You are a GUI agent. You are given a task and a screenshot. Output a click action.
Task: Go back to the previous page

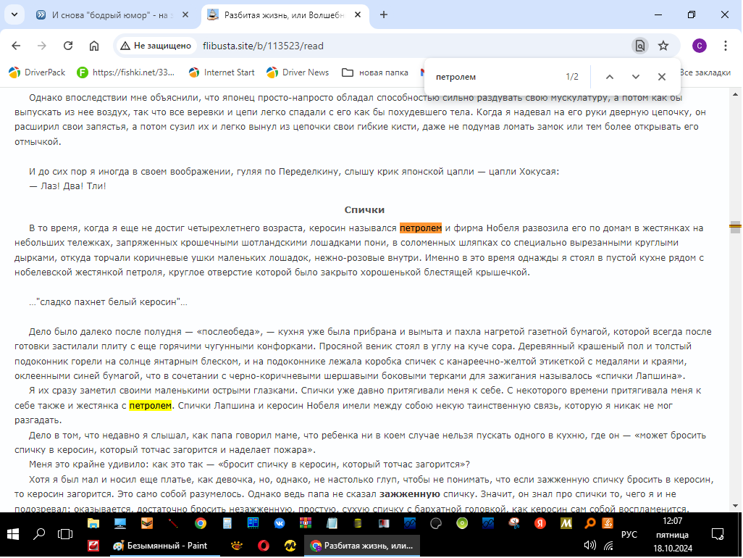point(16,46)
